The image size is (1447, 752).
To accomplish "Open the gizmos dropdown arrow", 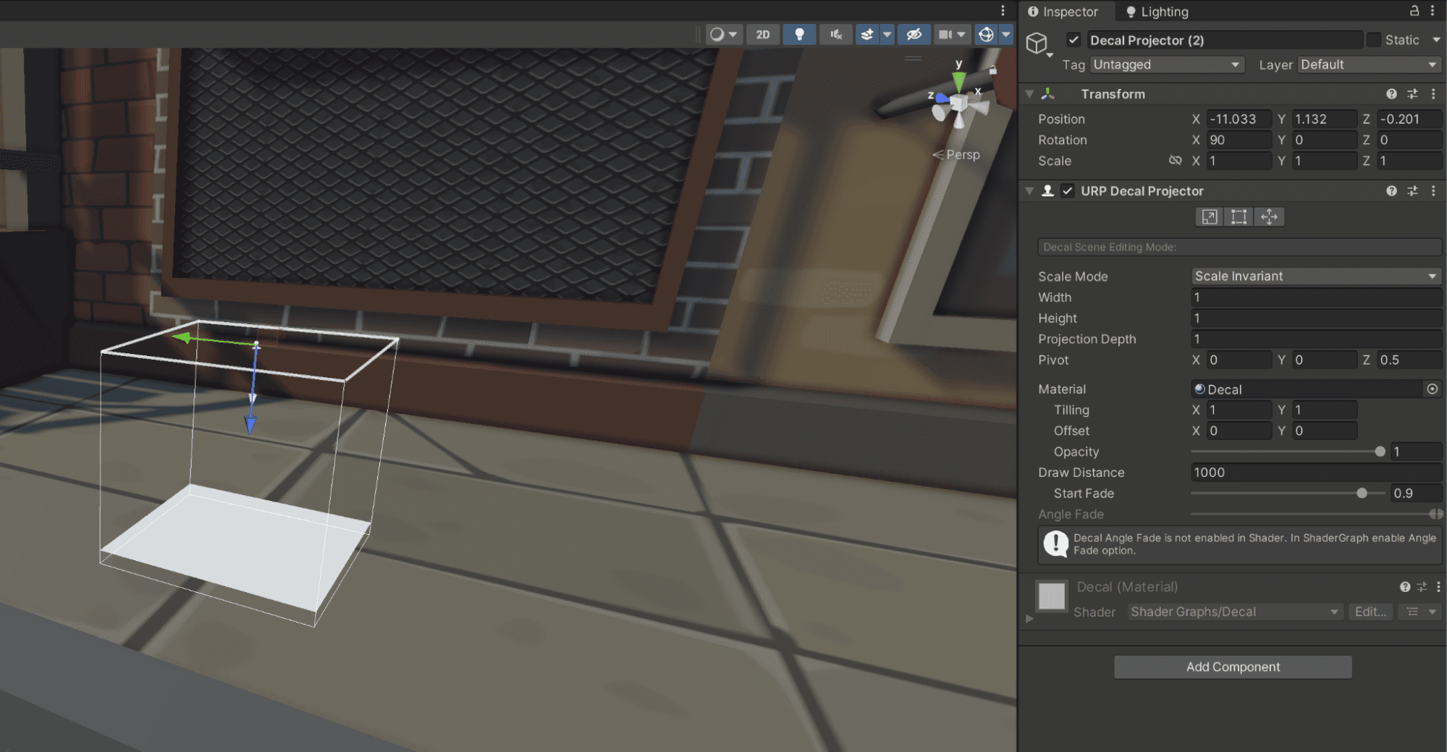I will click(1005, 34).
